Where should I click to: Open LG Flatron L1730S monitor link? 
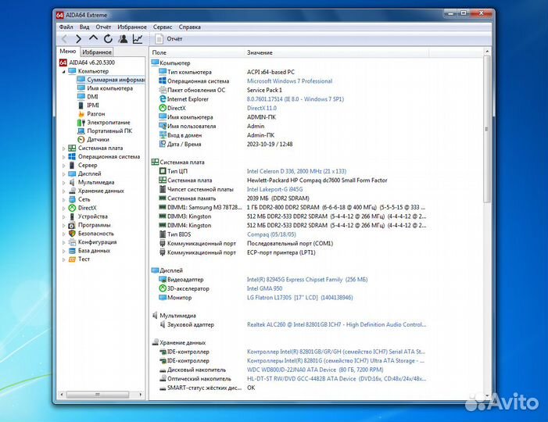300,298
